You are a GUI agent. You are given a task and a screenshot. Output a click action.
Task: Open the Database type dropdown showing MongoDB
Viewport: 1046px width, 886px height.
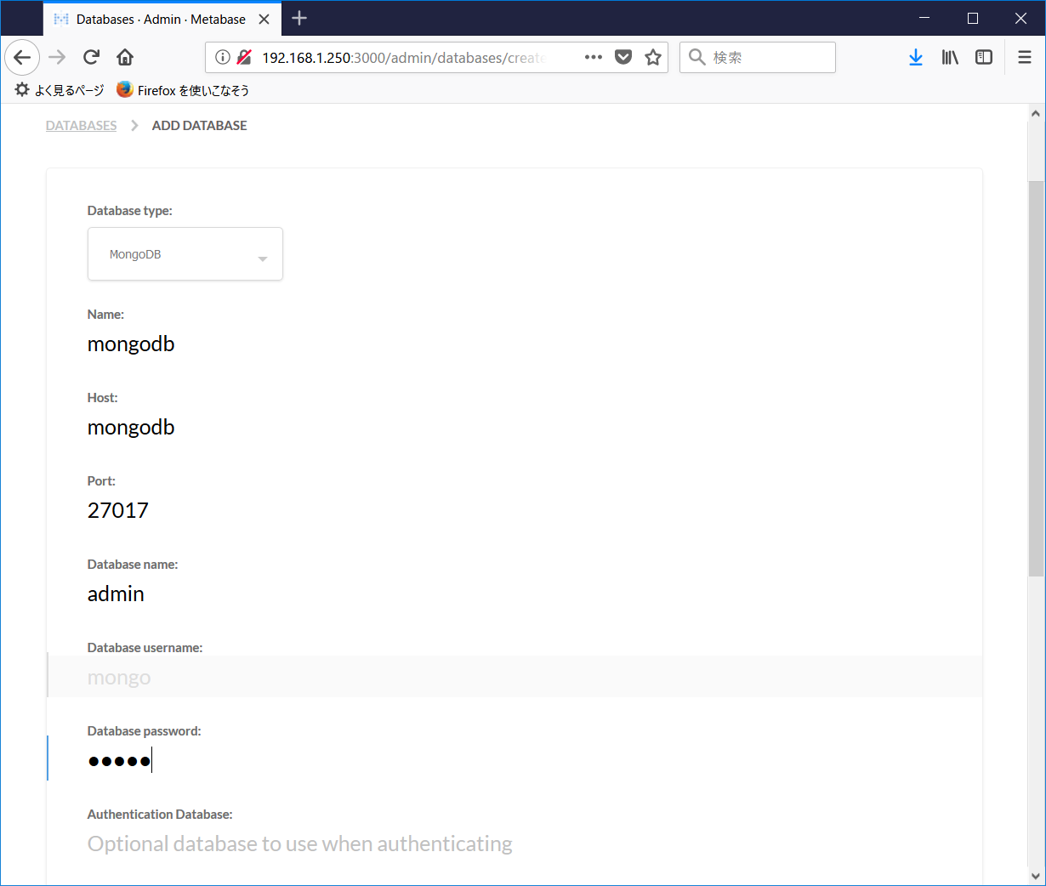coord(185,253)
